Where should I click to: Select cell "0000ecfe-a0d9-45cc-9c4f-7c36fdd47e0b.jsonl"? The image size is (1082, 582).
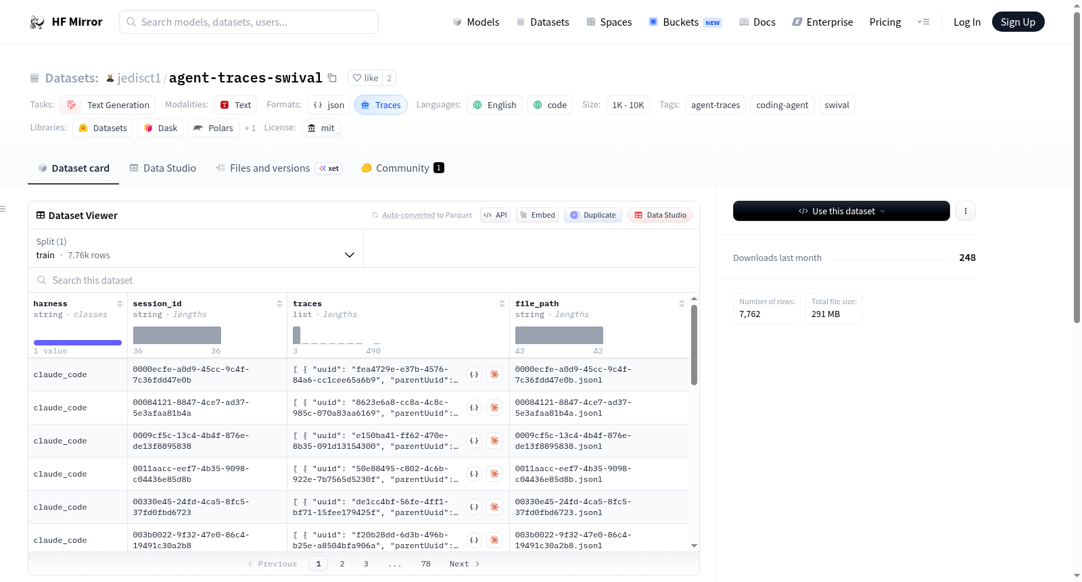[599, 374]
